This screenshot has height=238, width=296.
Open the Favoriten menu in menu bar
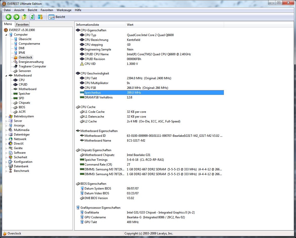click(47, 10)
